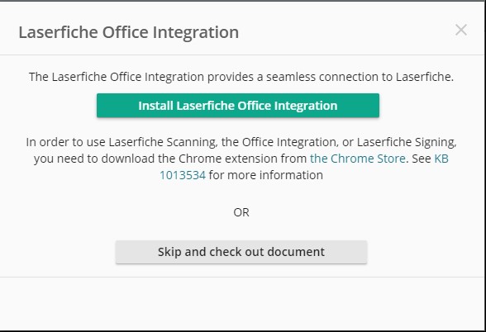
Task: Follow the hyperlink labeled 'the Chrome Store'
Action: click(x=358, y=159)
